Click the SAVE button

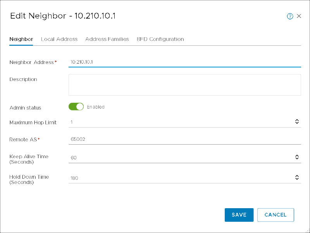point(239,215)
